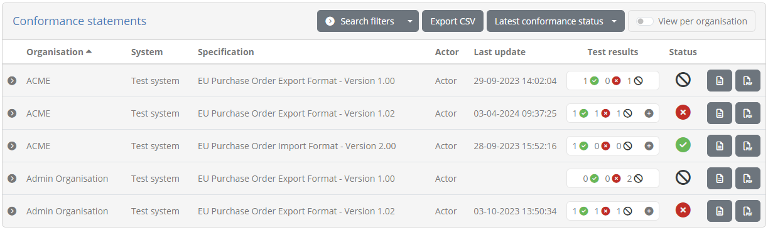Click the circle arrow icon in Search filters

point(330,21)
